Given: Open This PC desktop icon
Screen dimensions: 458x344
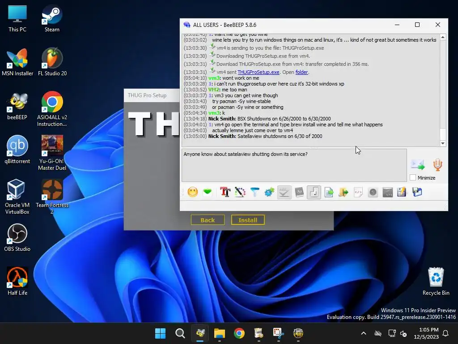Looking at the screenshot, I should 17,19.
